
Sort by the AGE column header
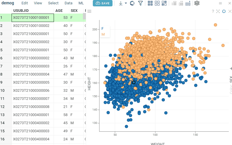pyautogui.click(x=59, y=10)
